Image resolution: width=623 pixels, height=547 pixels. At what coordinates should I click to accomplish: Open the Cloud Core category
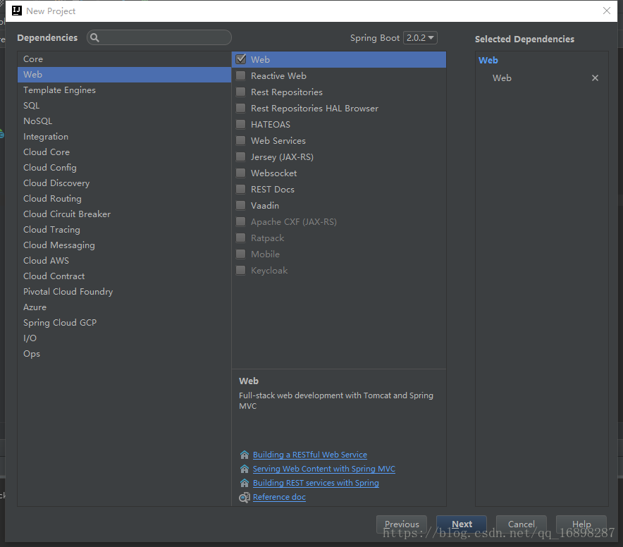click(x=124, y=152)
